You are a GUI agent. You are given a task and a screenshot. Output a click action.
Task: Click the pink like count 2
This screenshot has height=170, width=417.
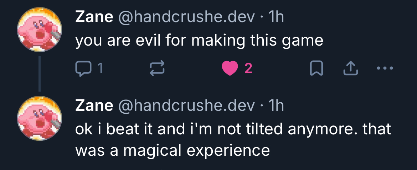(x=248, y=68)
